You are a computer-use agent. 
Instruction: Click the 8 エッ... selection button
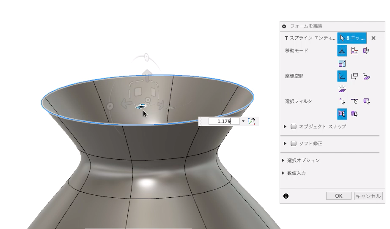coord(352,38)
